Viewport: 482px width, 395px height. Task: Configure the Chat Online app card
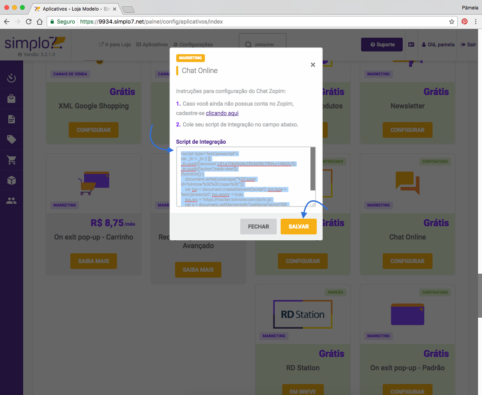point(407,261)
